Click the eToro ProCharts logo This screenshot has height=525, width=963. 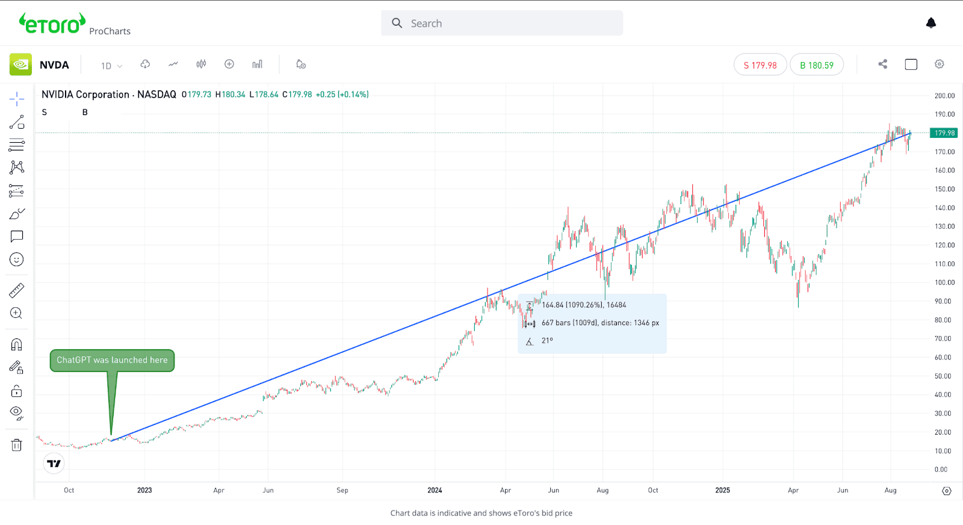[x=75, y=25]
